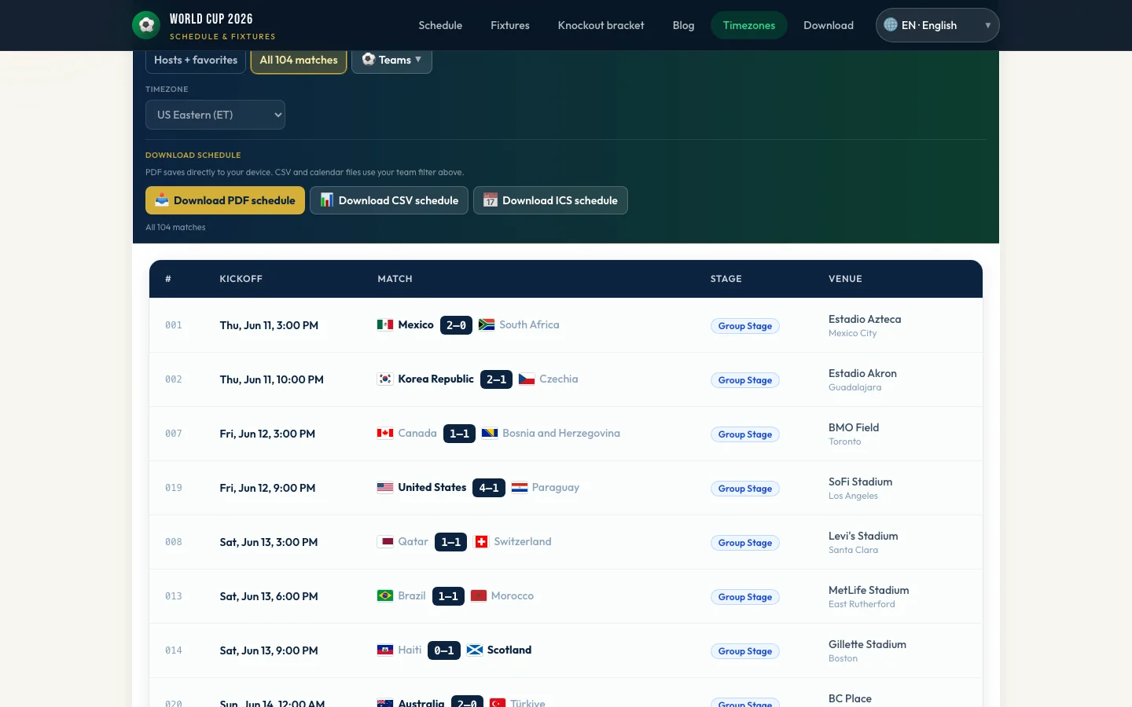Click the MATCH column header
Viewport: 1132px width, 707px height.
point(395,279)
